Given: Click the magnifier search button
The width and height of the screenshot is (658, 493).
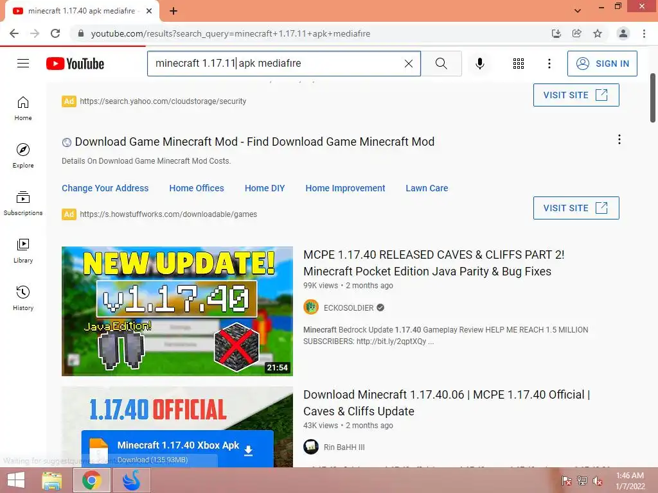Looking at the screenshot, I should coord(441,64).
